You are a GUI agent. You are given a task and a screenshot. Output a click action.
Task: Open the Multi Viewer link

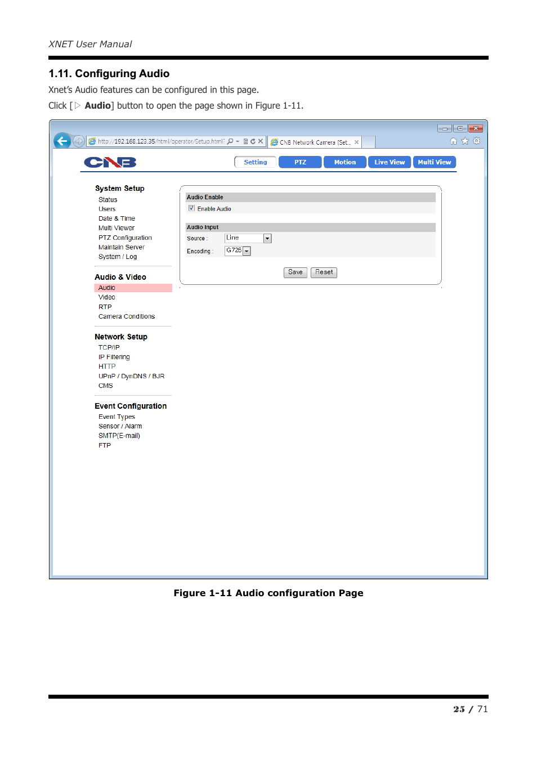click(117, 228)
